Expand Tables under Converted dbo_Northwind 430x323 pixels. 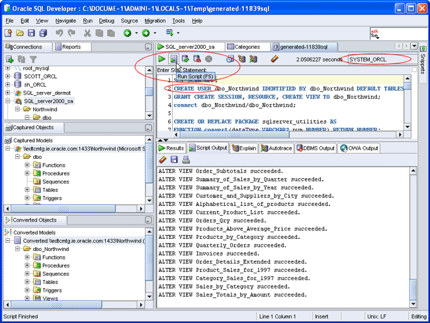[27, 281]
